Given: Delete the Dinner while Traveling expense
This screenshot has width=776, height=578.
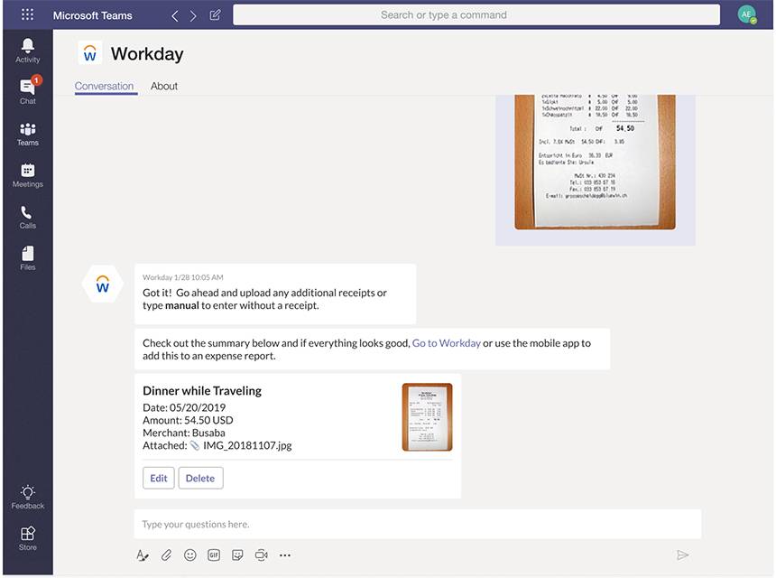Looking at the screenshot, I should coord(200,478).
